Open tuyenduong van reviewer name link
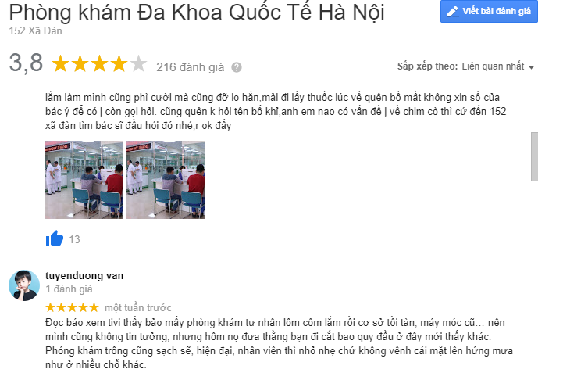The width and height of the screenshot is (563, 380). coord(84,276)
